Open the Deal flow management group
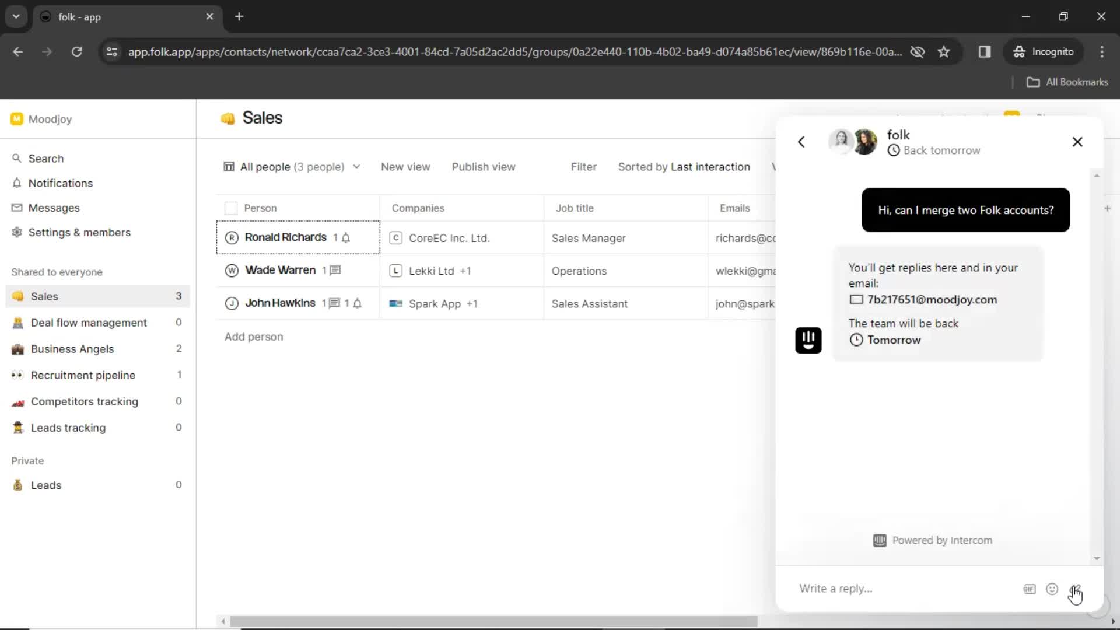 coord(97,323)
